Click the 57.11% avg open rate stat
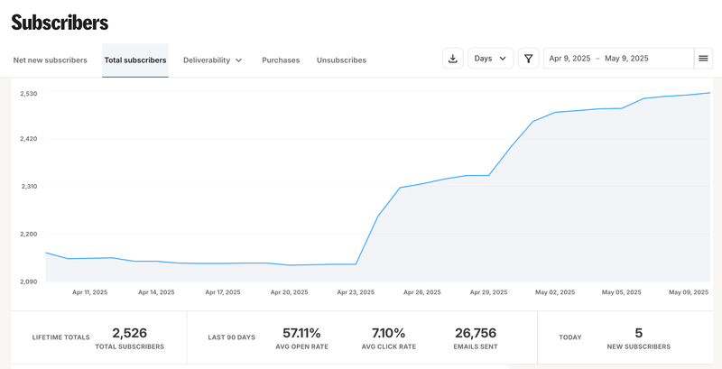Screen dimensions: 722x369 301,334
